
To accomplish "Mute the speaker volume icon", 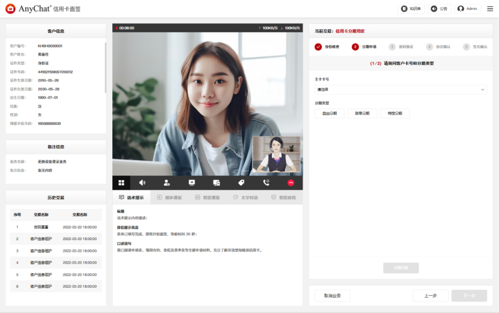I will (142, 183).
